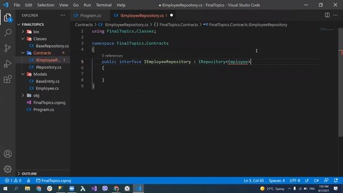
Task: Open Slack from the taskbar
Action: tap(50, 189)
